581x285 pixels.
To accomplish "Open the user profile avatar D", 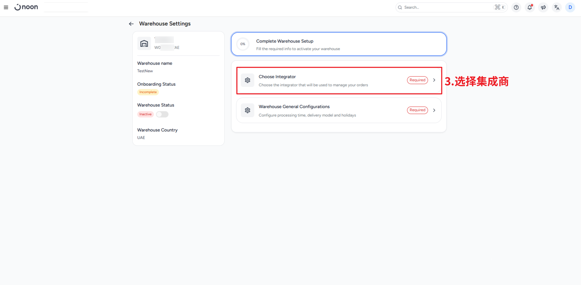I will tap(570, 7).
